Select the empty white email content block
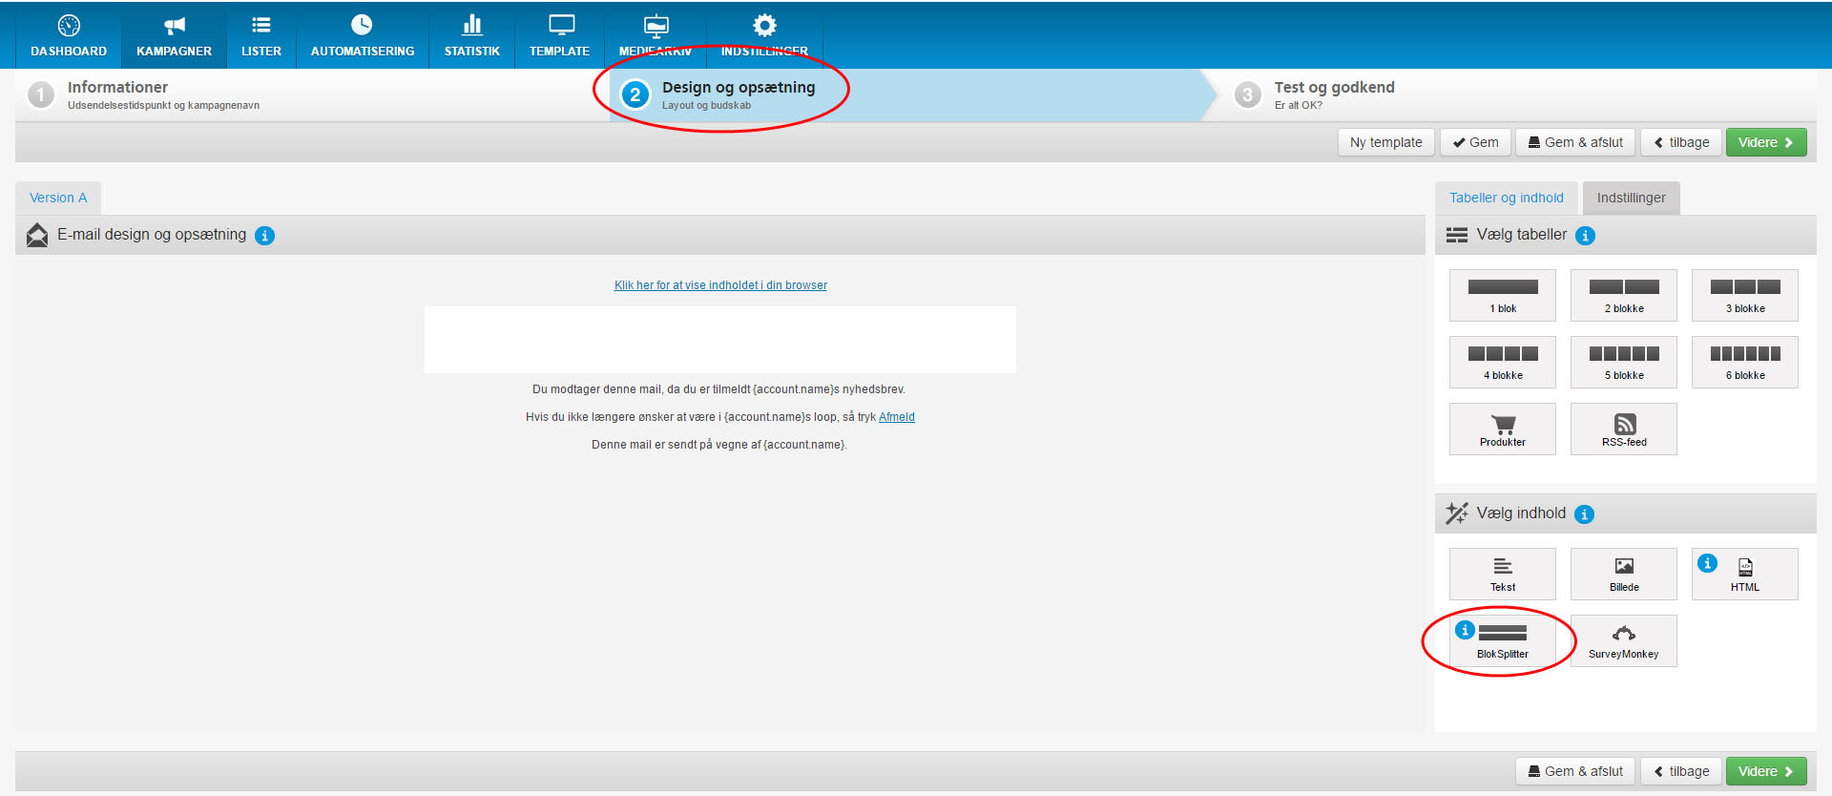 [720, 340]
